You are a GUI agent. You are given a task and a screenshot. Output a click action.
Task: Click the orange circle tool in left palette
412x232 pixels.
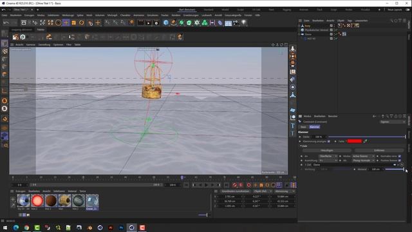click(5, 101)
